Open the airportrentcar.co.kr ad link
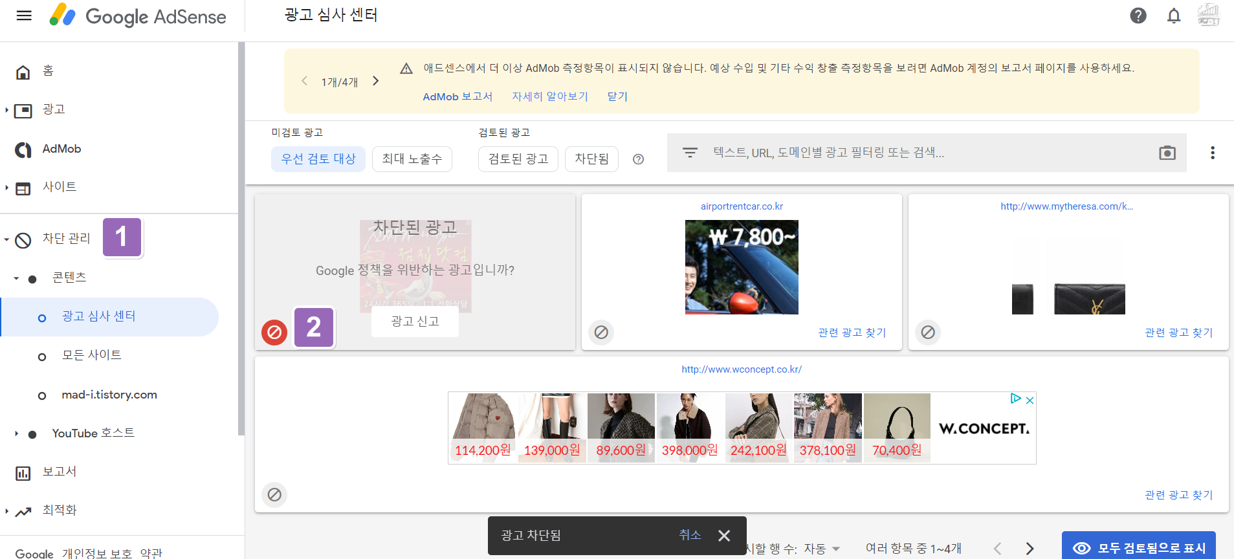The width and height of the screenshot is (1234, 559). point(742,206)
